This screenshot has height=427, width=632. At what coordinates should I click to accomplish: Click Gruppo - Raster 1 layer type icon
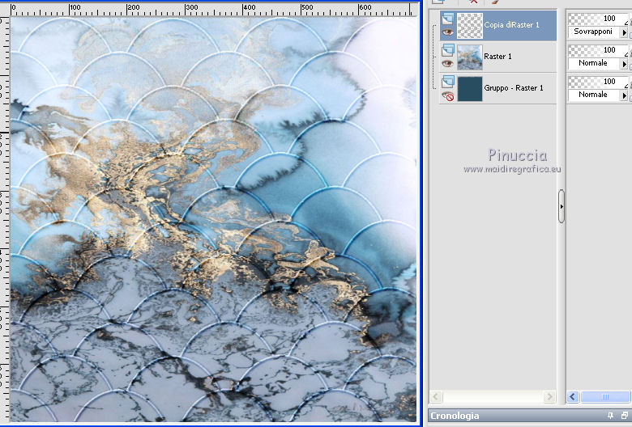tap(448, 82)
